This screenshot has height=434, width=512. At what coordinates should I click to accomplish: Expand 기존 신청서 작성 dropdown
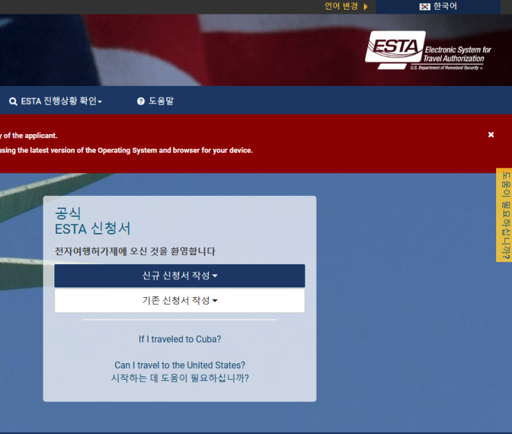click(180, 301)
